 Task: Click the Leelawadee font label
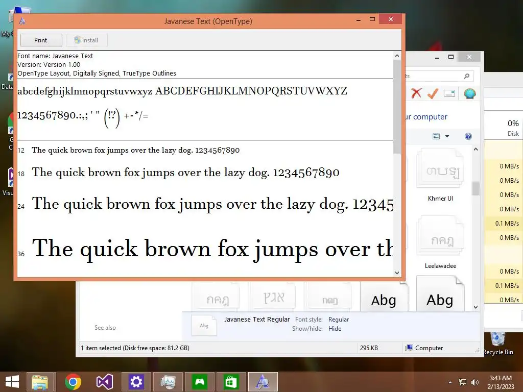(x=441, y=265)
